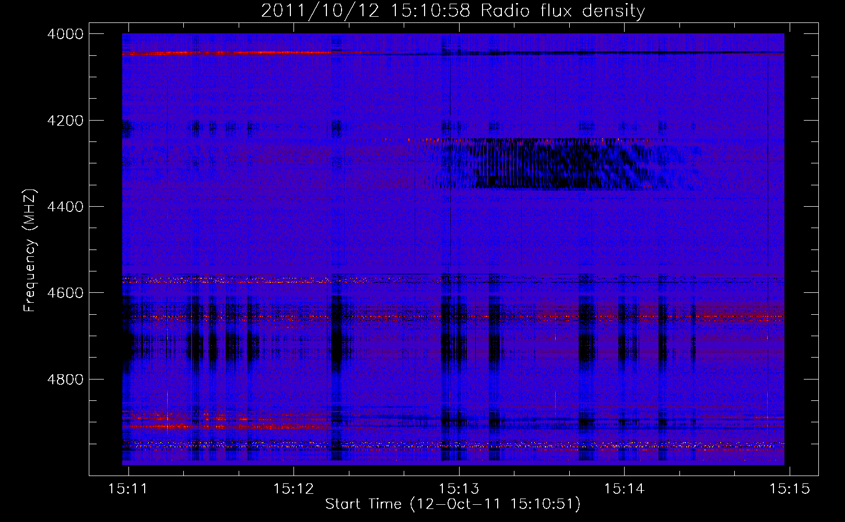
Task: Click the 15:11 time axis label
Action: (x=128, y=489)
